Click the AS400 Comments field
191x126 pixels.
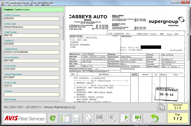click(x=32, y=19)
